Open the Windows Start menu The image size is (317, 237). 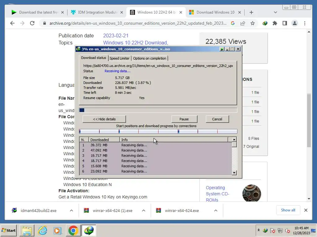[9, 230]
